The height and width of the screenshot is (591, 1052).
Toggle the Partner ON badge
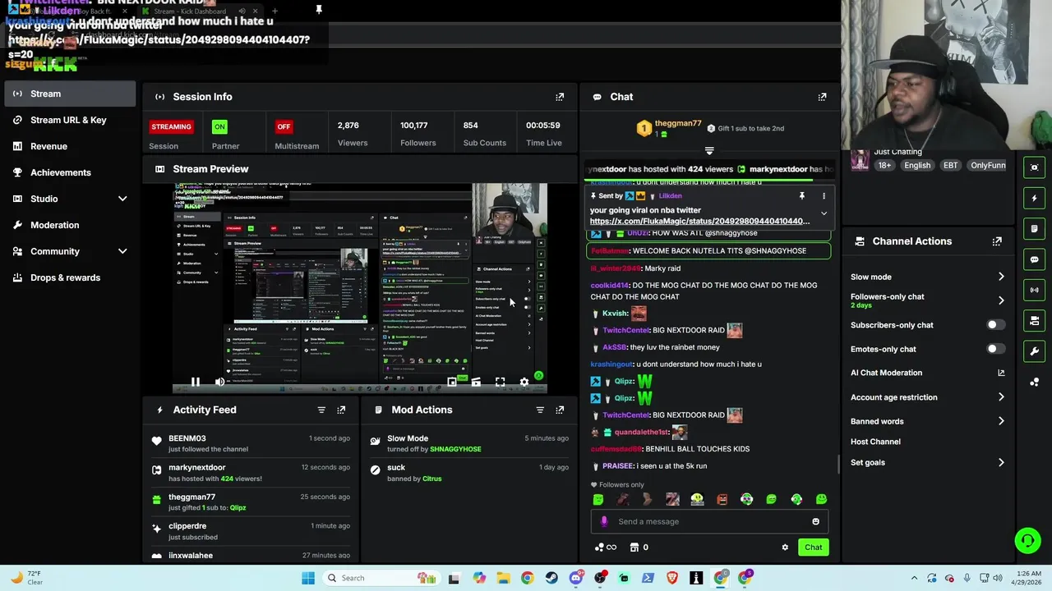pyautogui.click(x=219, y=126)
